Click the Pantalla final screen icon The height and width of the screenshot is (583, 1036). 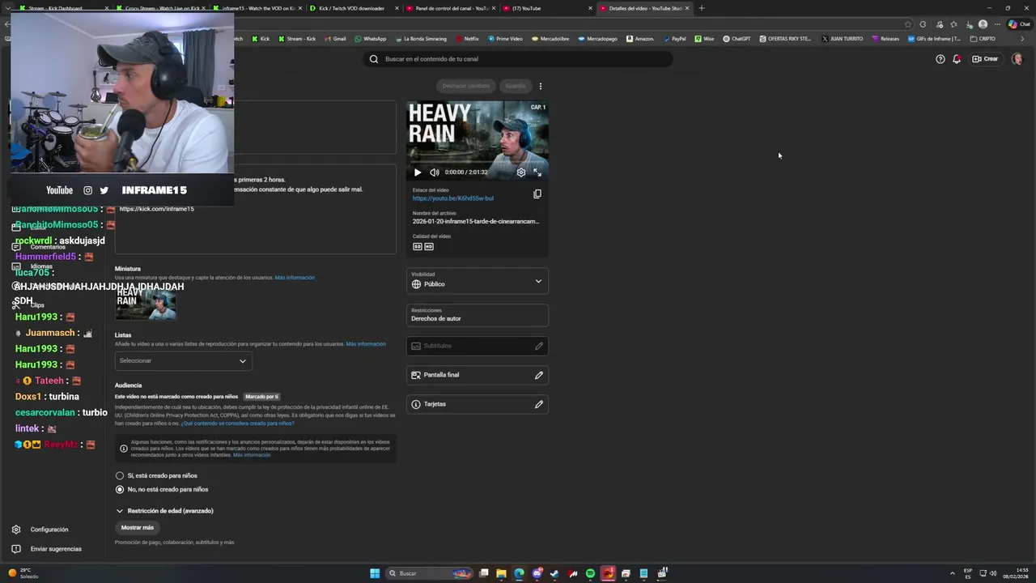[x=416, y=375]
